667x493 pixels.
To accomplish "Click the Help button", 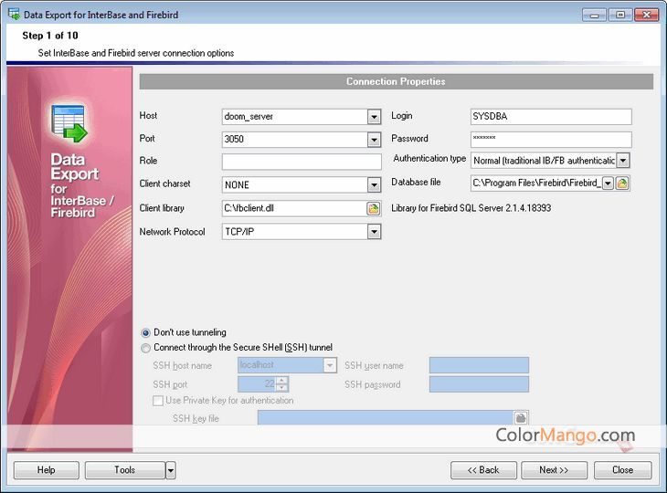I will coord(47,470).
